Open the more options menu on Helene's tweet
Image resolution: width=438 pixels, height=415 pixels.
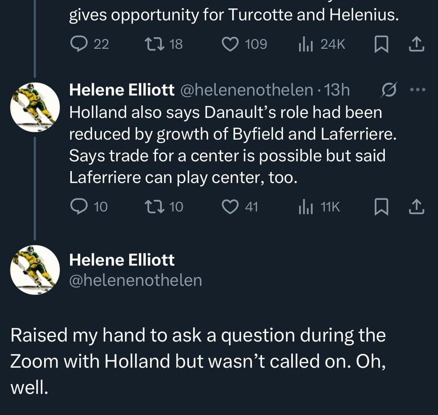click(x=418, y=90)
